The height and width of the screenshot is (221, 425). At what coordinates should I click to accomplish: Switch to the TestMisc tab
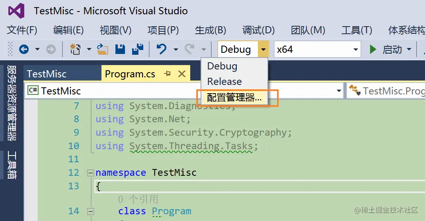[62, 74]
